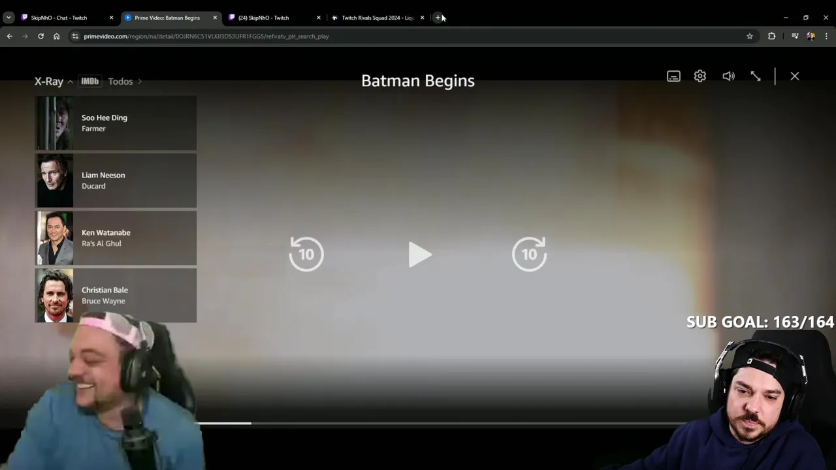Click Christian Bale's photo thumbnail
The width and height of the screenshot is (836, 470).
pyautogui.click(x=55, y=296)
